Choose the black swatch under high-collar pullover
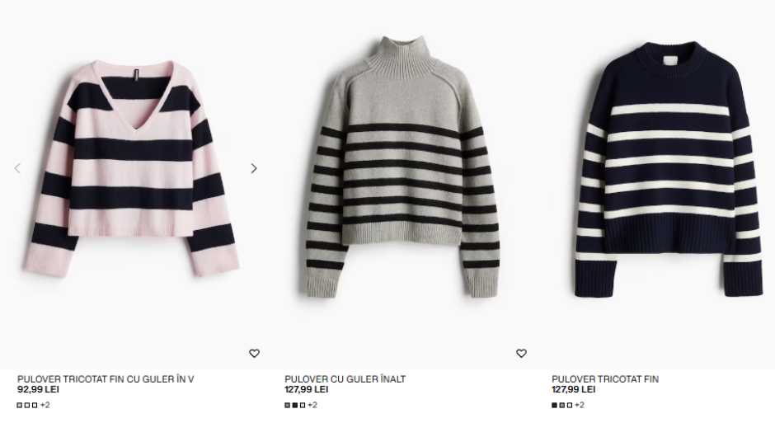The width and height of the screenshot is (775, 423). pyautogui.click(x=294, y=405)
